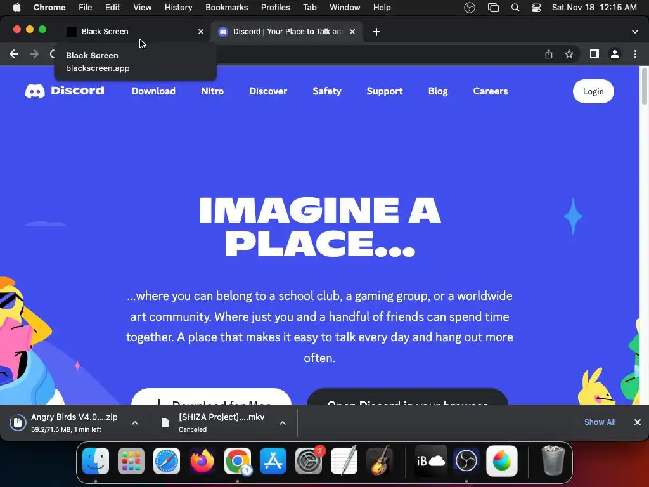
Task: Launch Safari from the Dock
Action: click(167, 460)
